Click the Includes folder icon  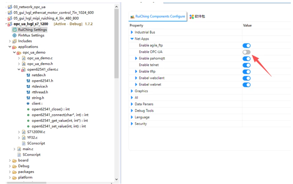(15, 41)
